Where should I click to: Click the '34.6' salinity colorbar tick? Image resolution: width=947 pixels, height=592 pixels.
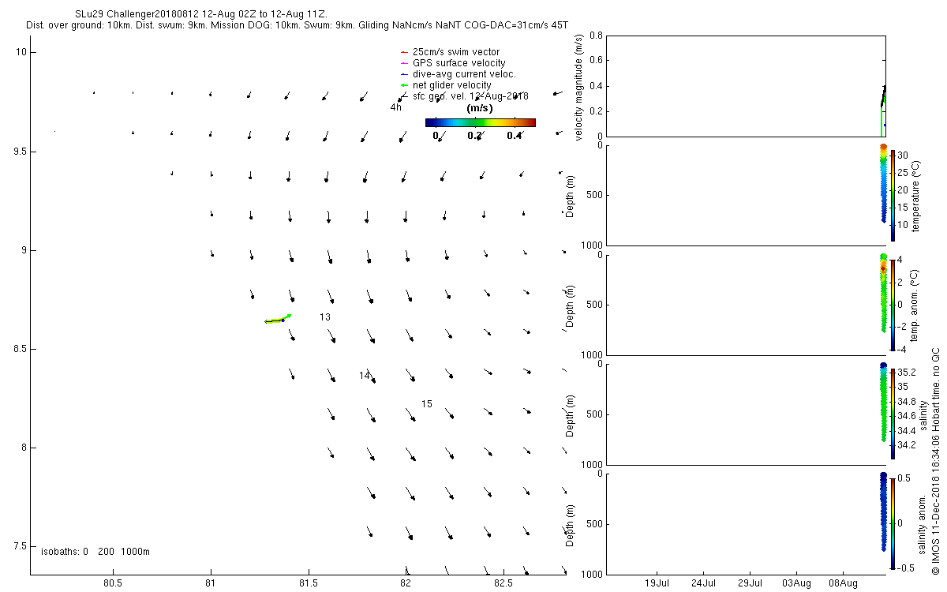point(907,416)
